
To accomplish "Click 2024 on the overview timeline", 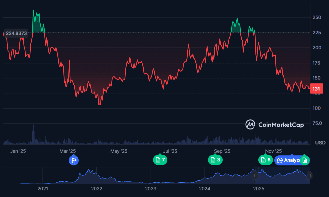I will point(205,189).
